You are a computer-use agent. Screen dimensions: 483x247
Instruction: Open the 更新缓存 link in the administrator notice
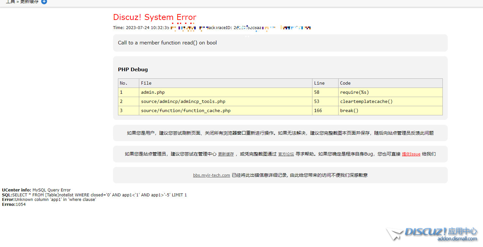point(226,154)
